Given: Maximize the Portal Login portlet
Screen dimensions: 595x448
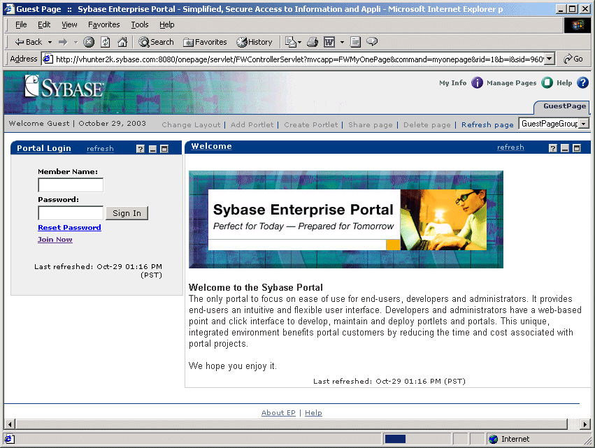Looking at the screenshot, I should pyautogui.click(x=164, y=149).
